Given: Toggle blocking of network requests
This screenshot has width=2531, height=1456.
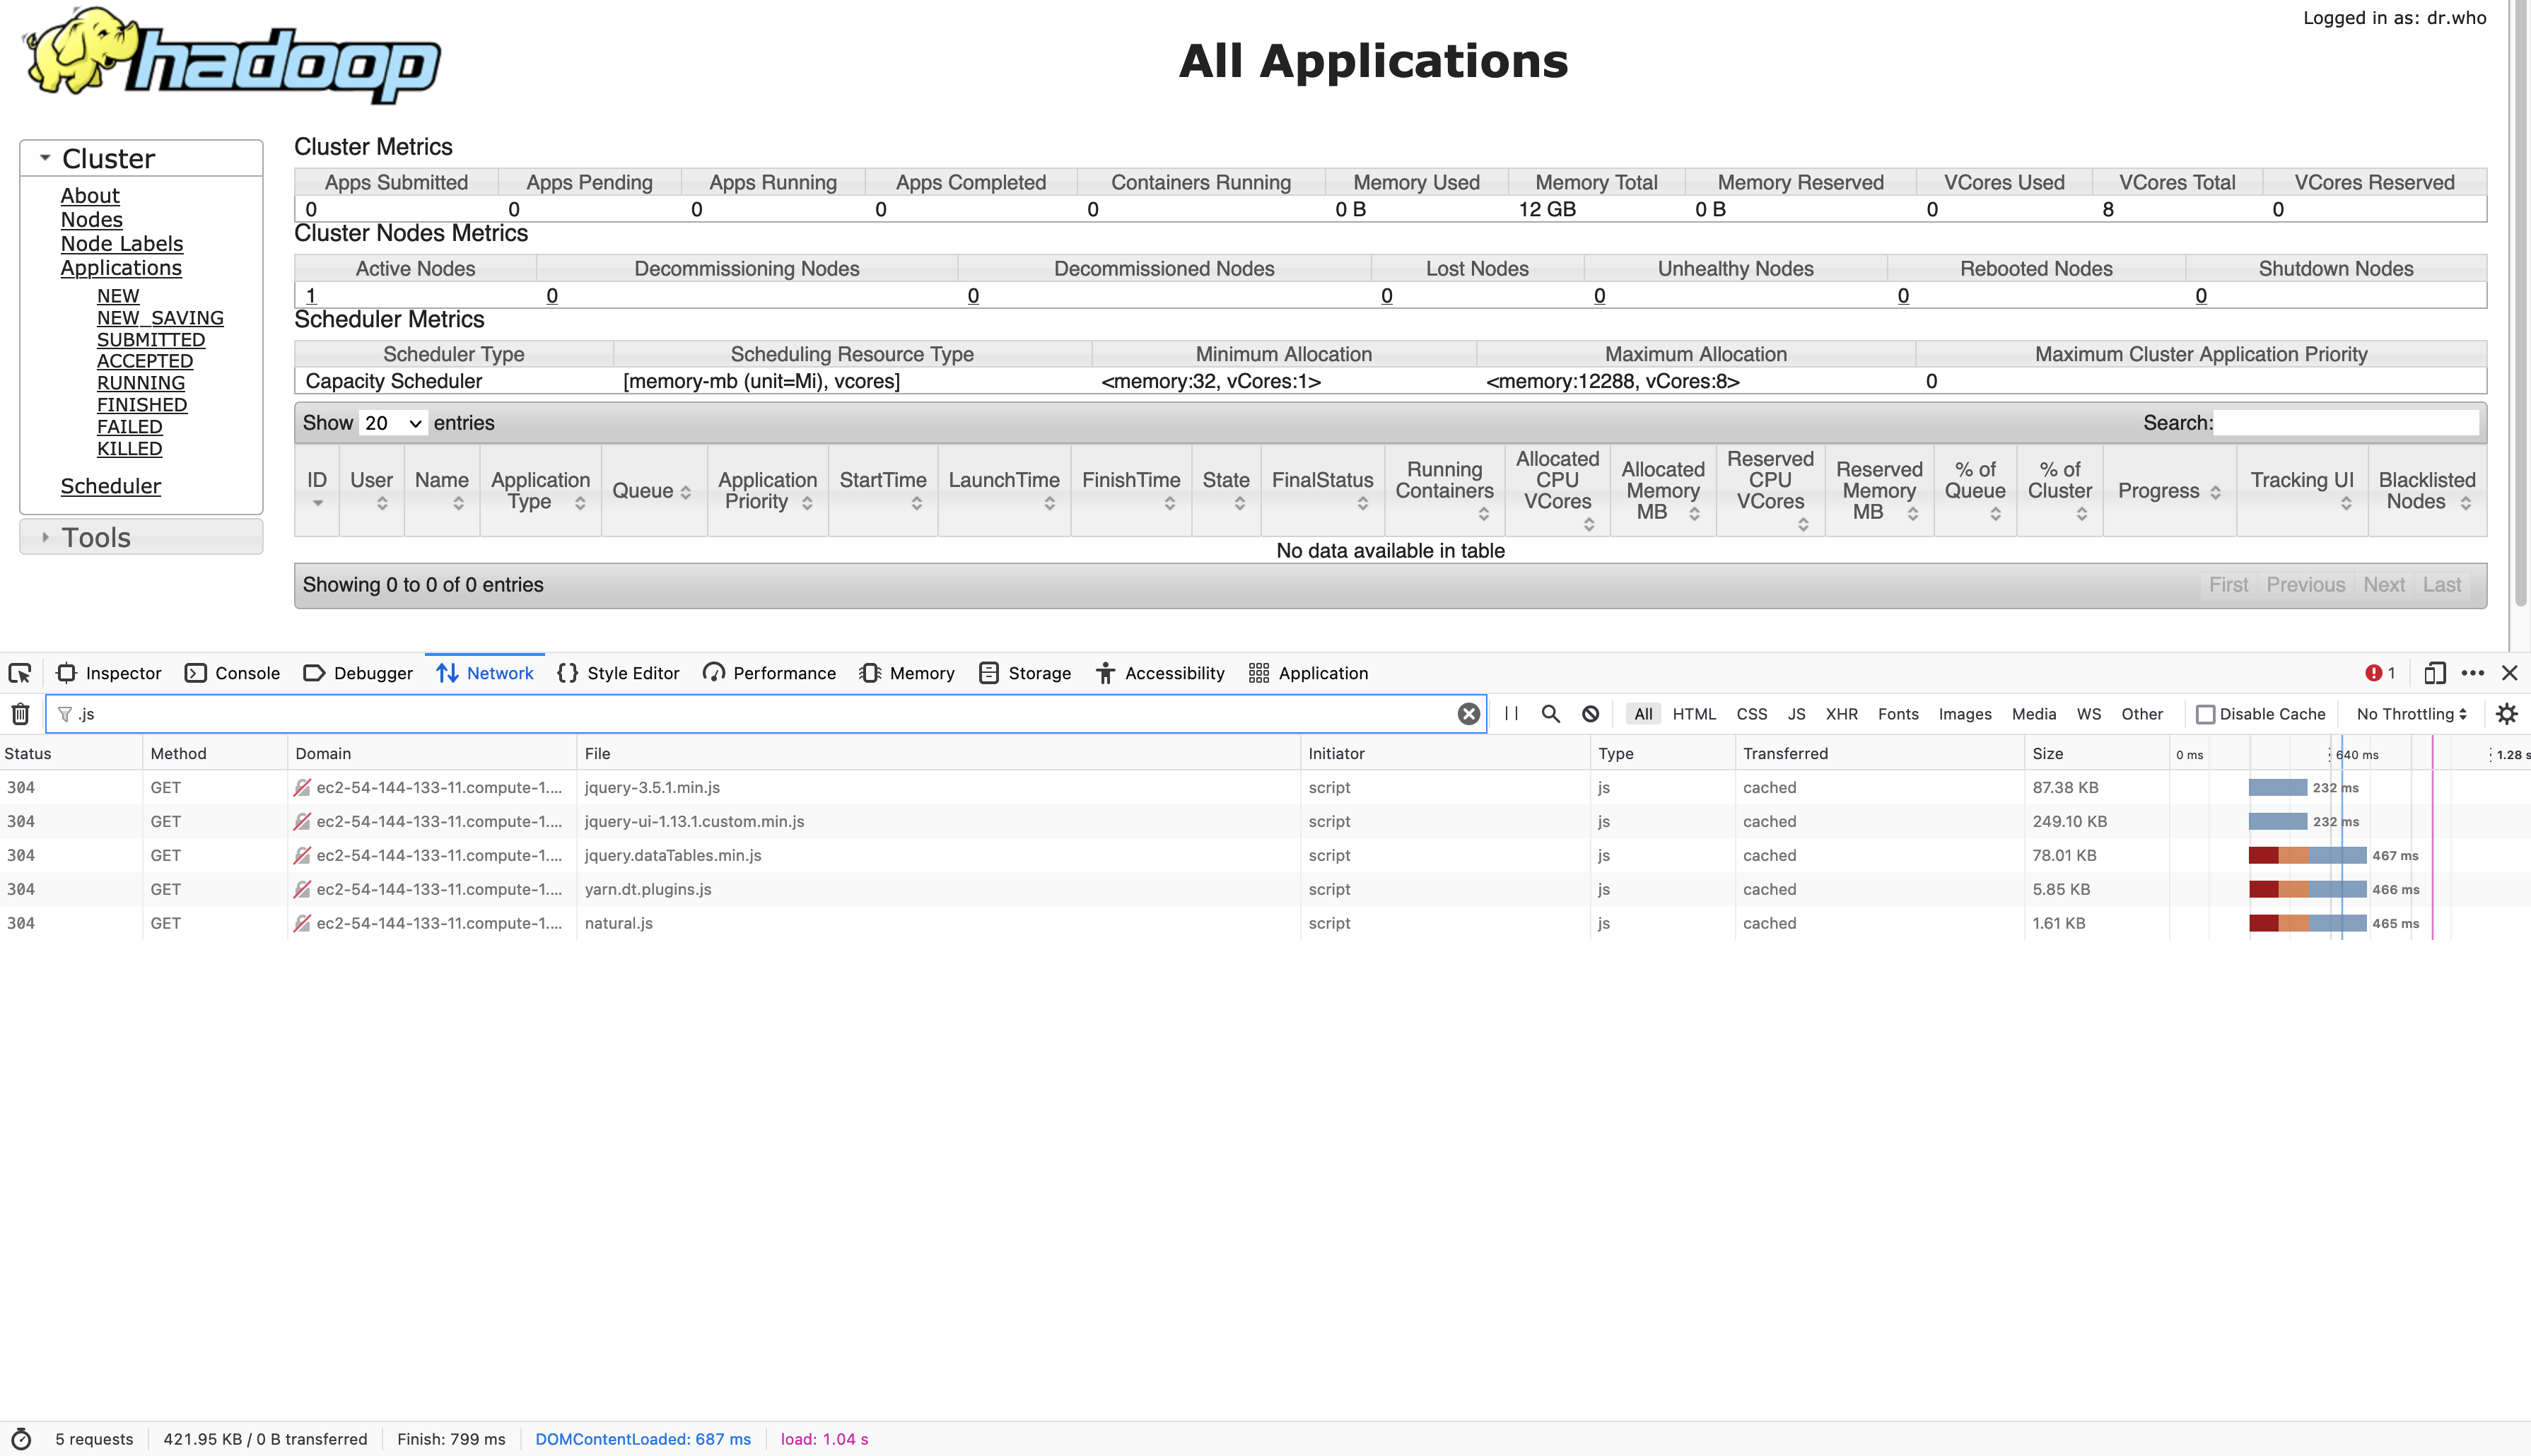Looking at the screenshot, I should pyautogui.click(x=1589, y=713).
